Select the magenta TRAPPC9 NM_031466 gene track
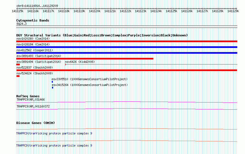The width and height of the screenshot is (245, 154). pos(127,102)
